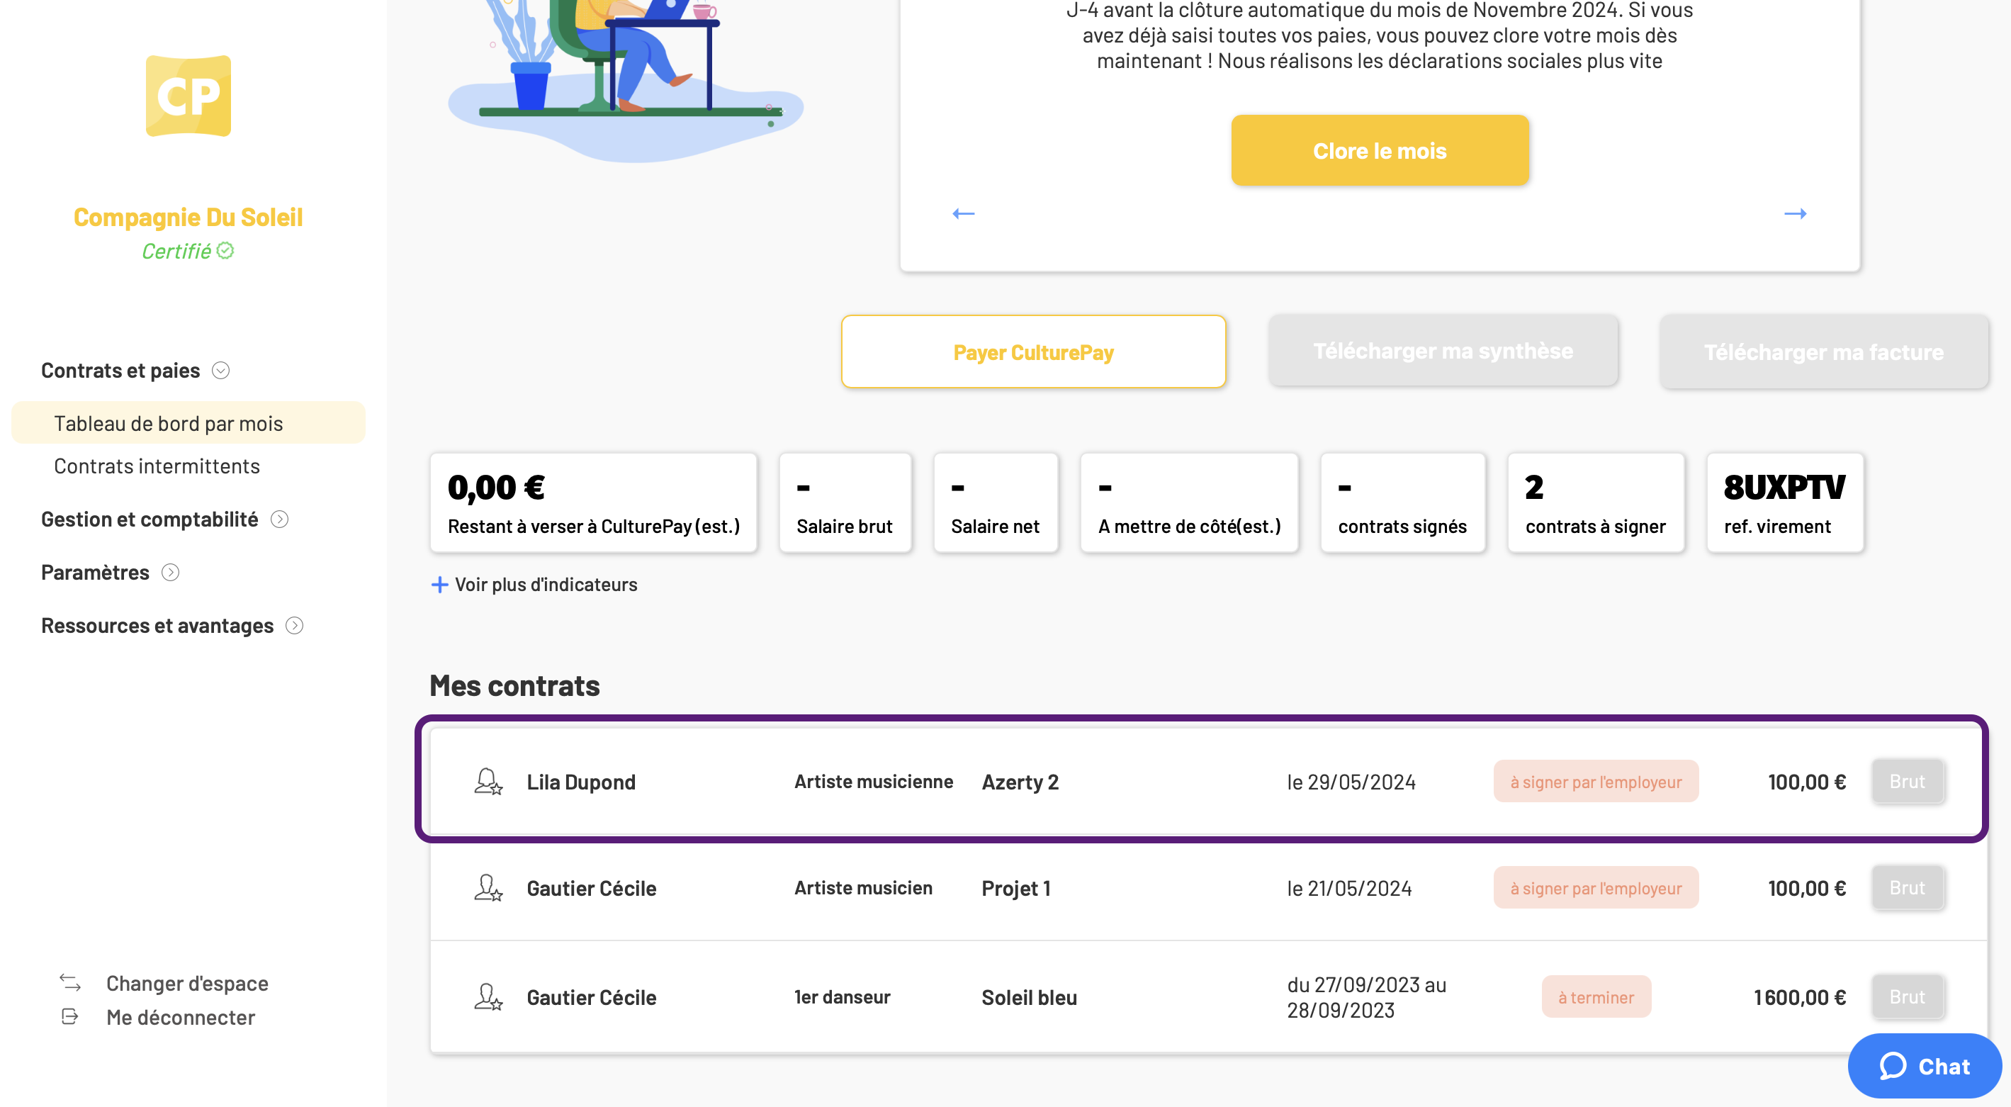Click Lila Dupond's artist profile icon
Image resolution: width=2011 pixels, height=1107 pixels.
click(488, 782)
